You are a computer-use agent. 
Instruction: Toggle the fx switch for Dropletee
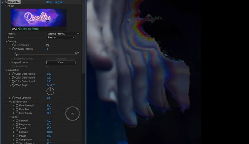(x=6, y=2)
